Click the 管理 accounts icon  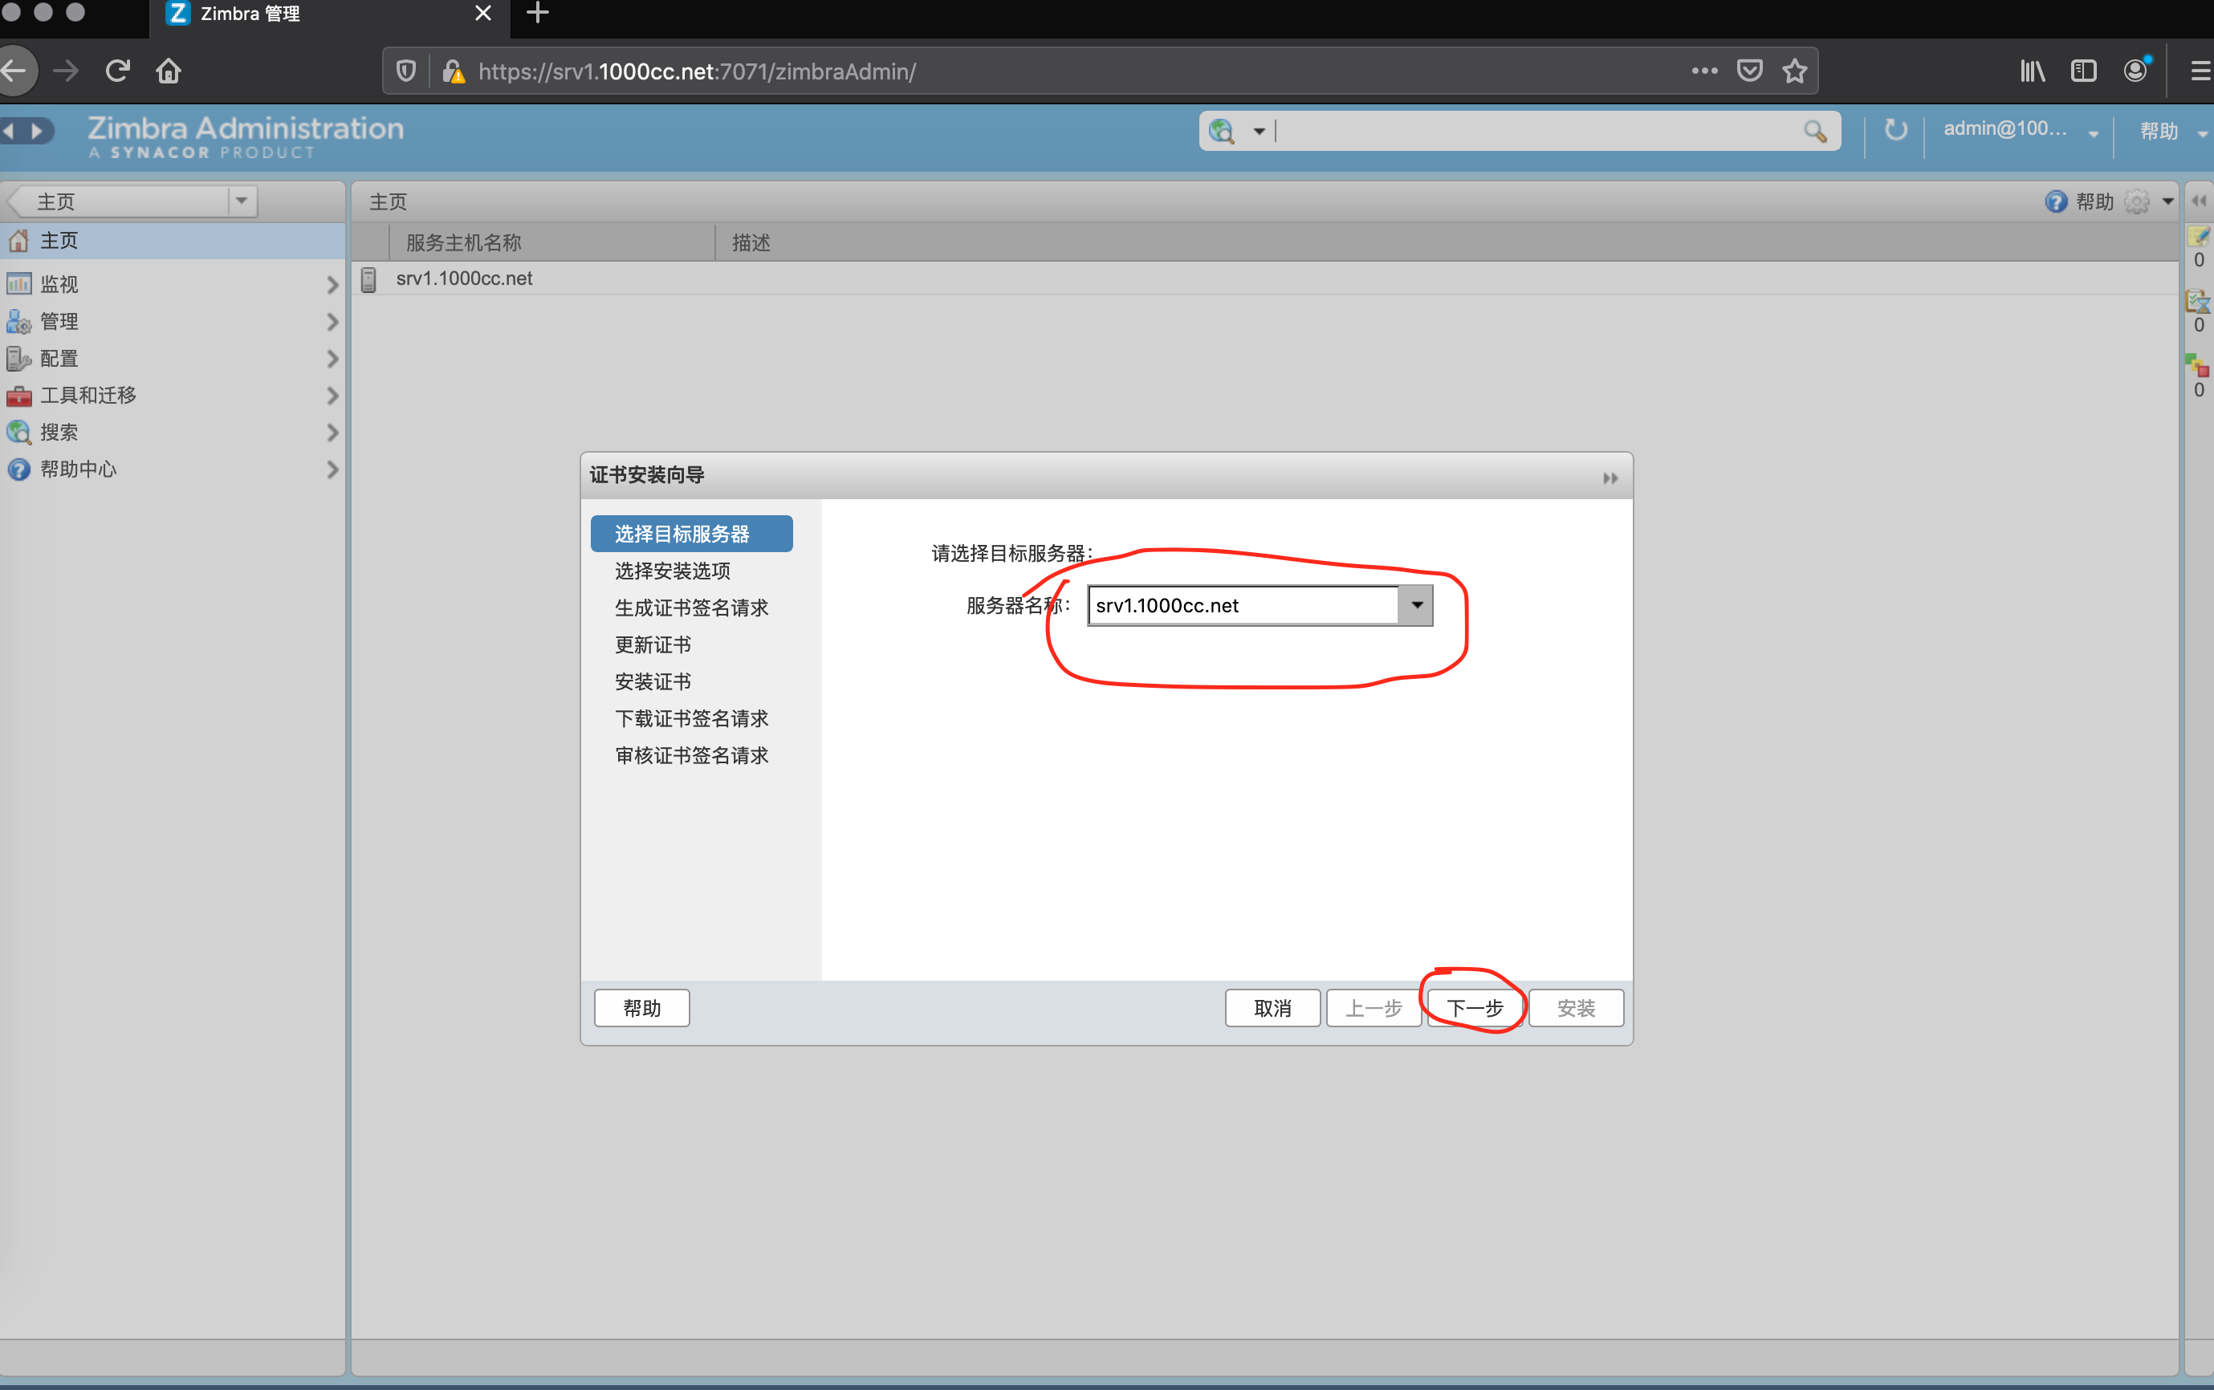coord(18,322)
